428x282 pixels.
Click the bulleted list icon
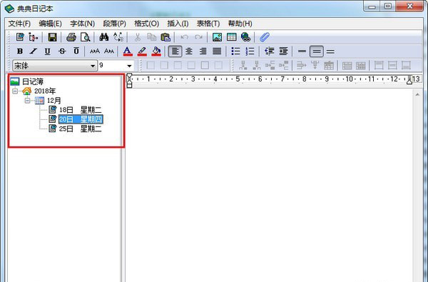(x=235, y=51)
